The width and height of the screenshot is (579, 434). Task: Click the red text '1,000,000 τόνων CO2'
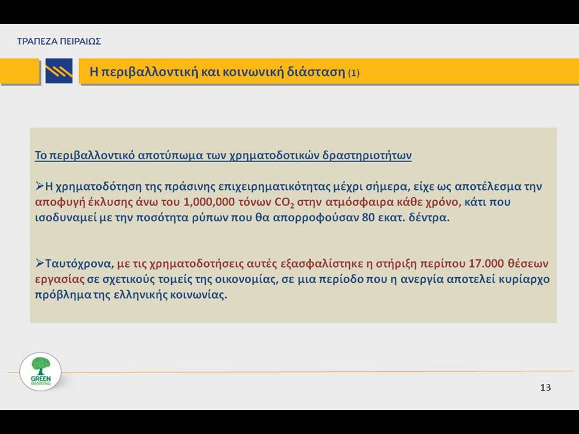(x=239, y=203)
